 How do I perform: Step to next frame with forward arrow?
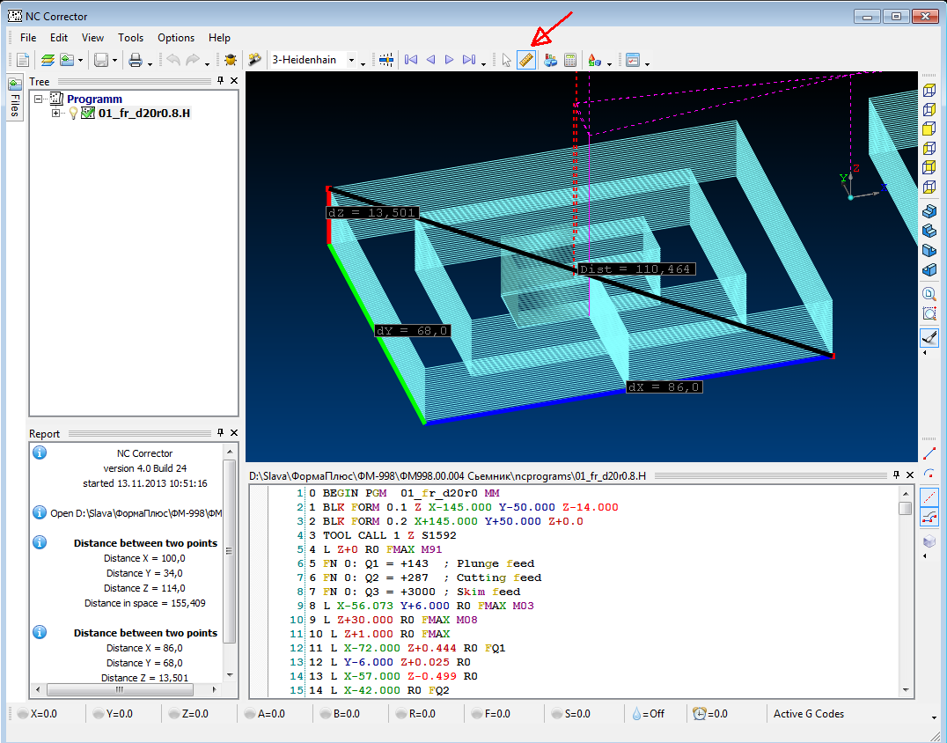(x=450, y=60)
